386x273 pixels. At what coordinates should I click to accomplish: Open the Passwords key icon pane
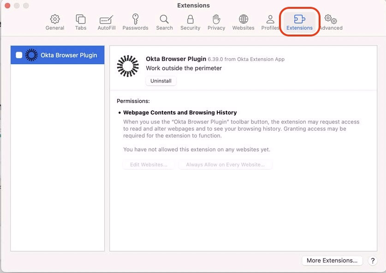136,22
